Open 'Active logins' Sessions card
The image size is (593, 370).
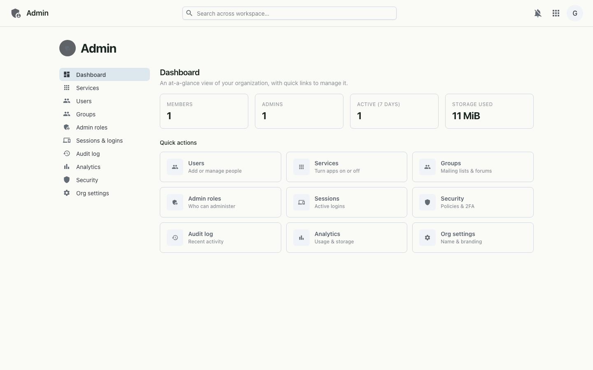point(347,202)
